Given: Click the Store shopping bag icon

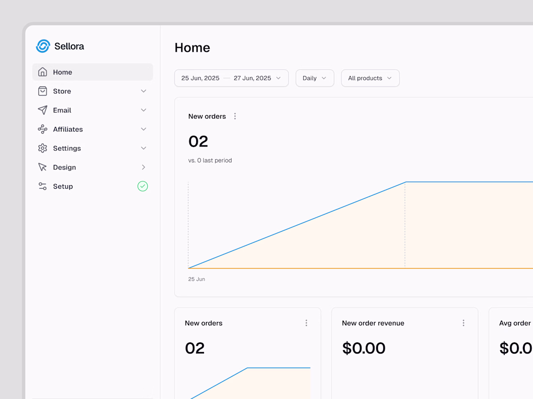Looking at the screenshot, I should 43,91.
